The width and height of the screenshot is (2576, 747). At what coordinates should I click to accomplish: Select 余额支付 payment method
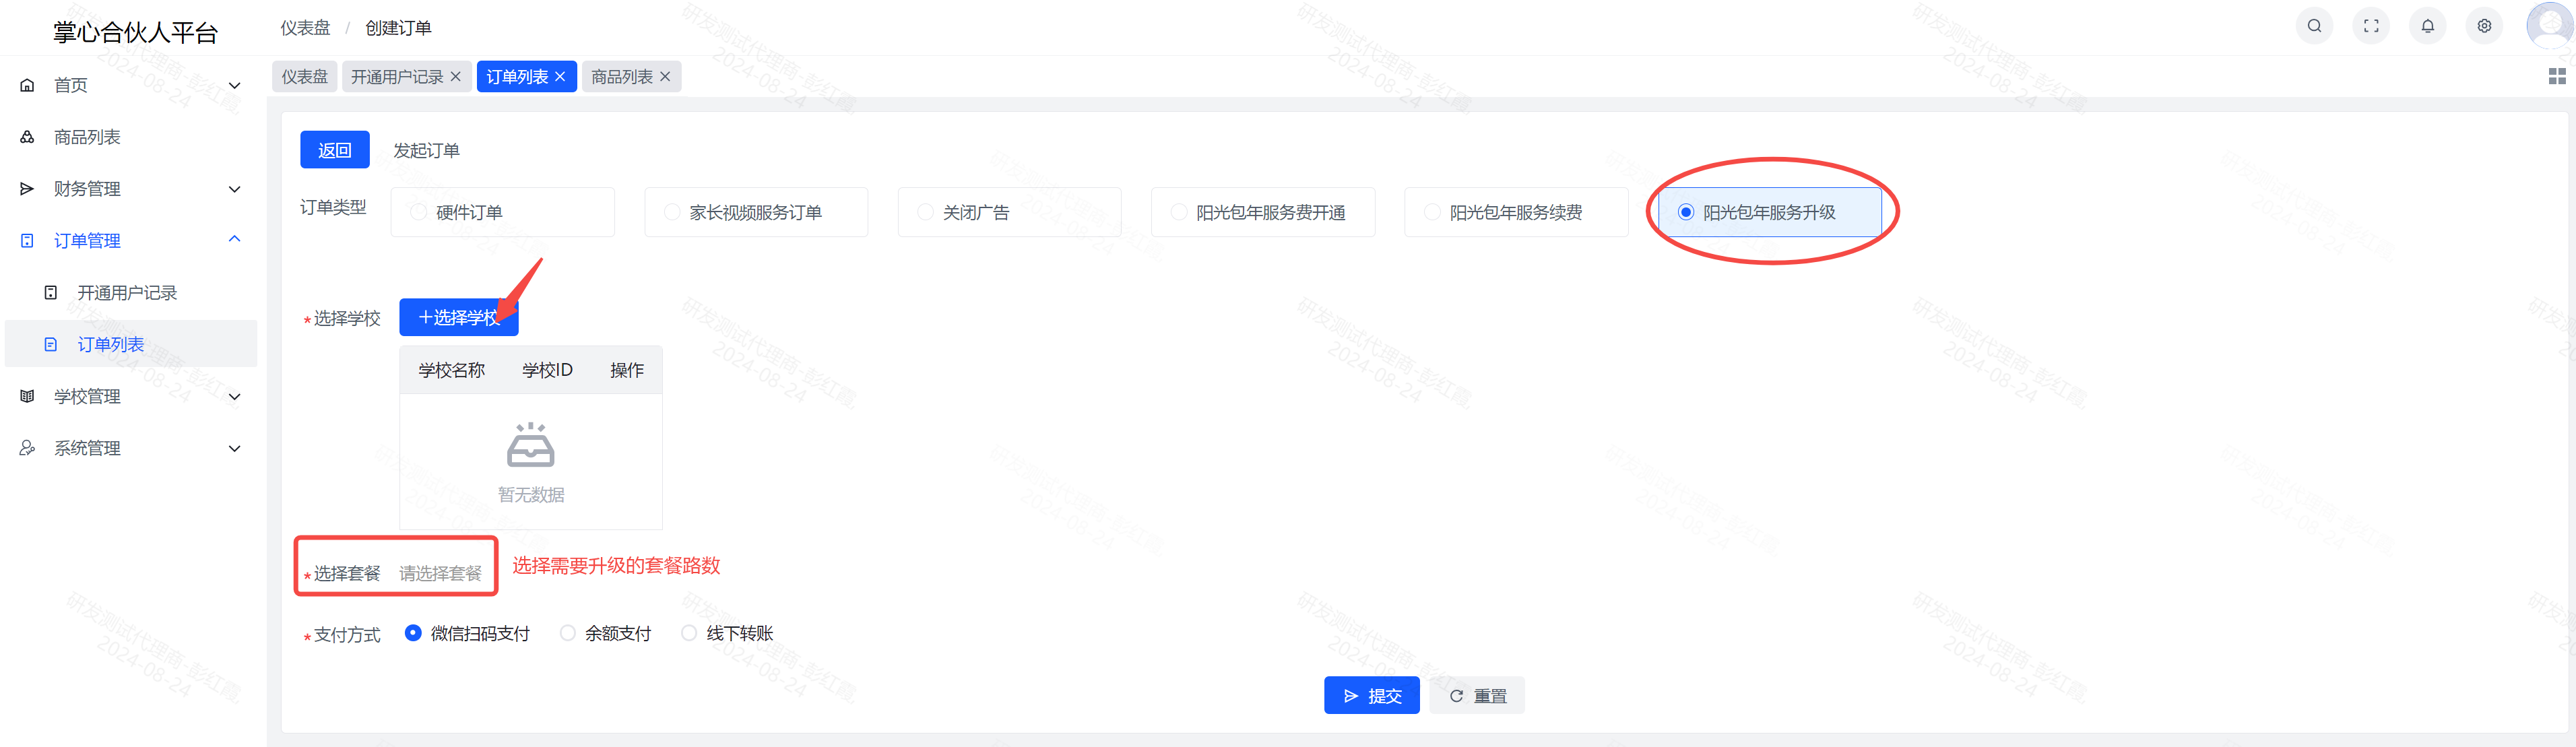click(x=568, y=633)
